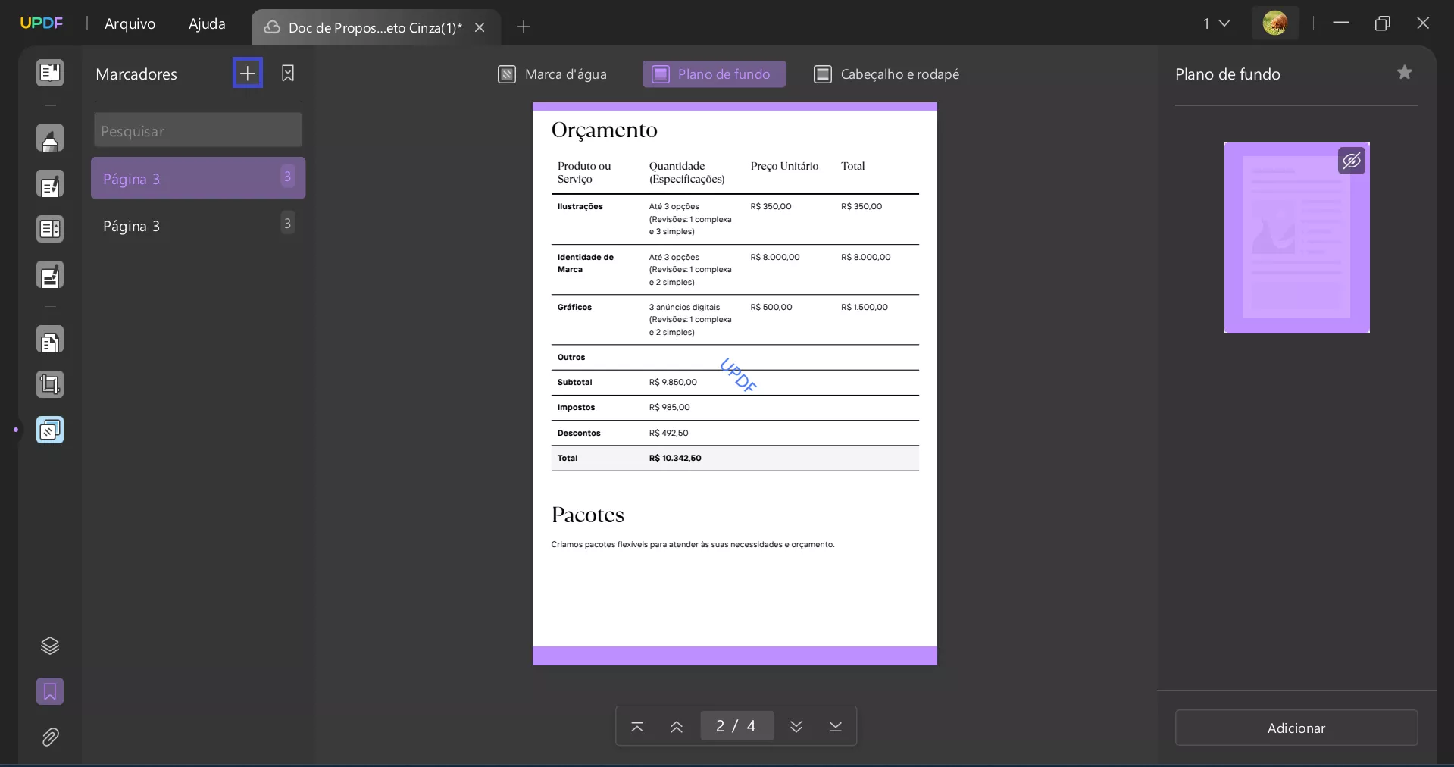Open the Attachments panel

(50, 737)
